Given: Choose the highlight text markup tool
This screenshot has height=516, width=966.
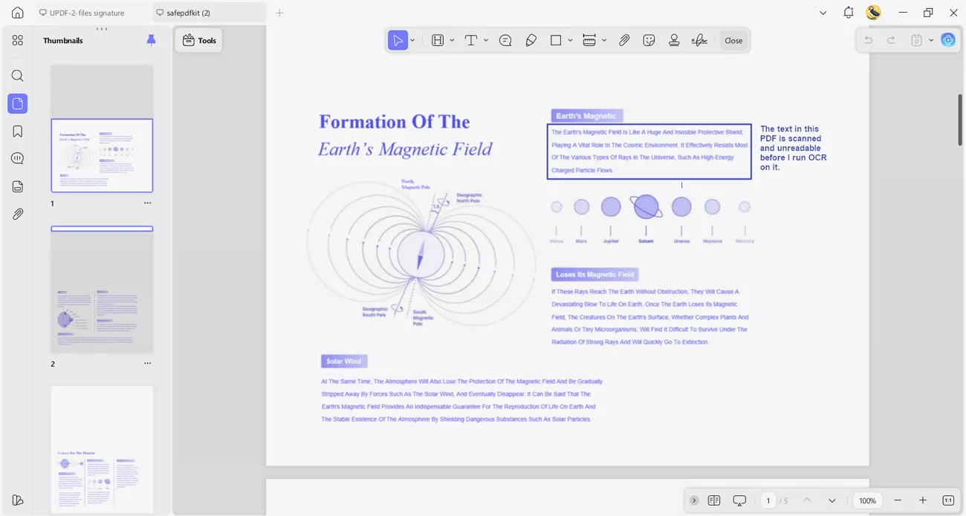Looking at the screenshot, I should coord(438,41).
